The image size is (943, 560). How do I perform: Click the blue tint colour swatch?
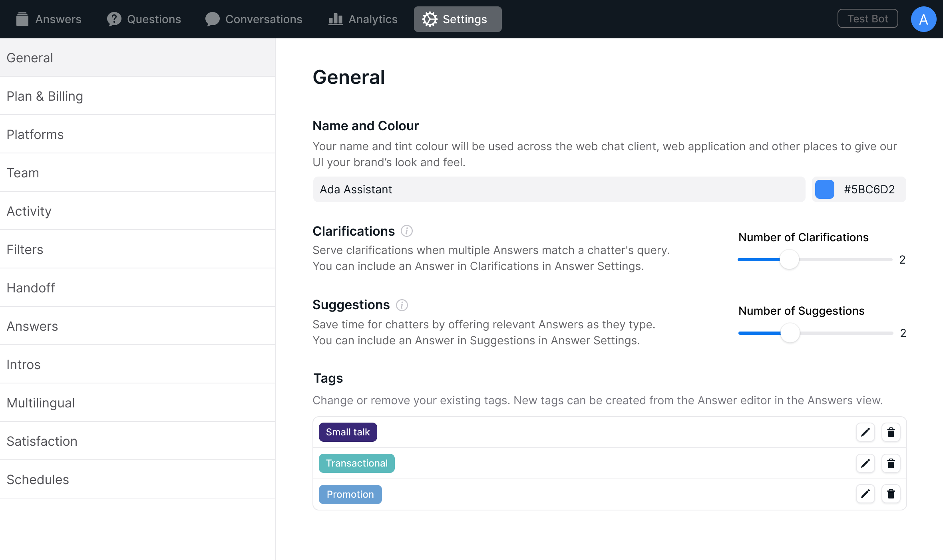click(825, 189)
